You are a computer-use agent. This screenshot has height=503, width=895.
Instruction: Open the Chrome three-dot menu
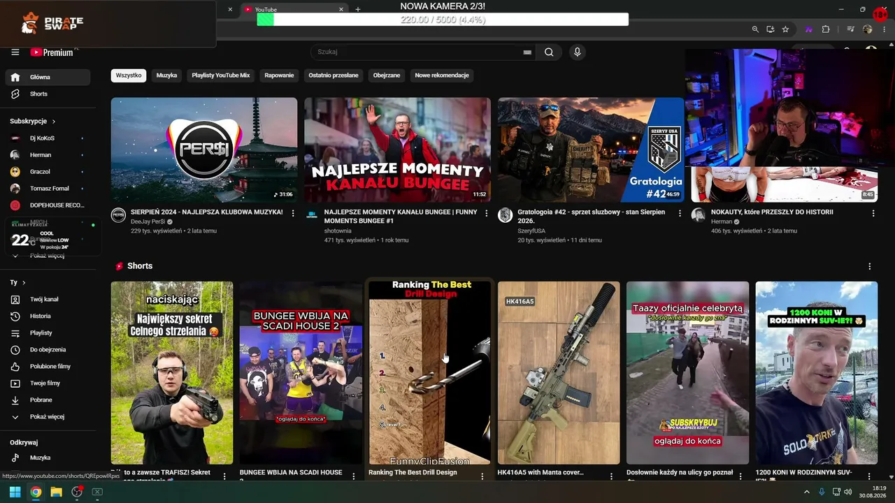[884, 29]
